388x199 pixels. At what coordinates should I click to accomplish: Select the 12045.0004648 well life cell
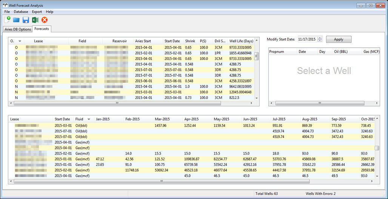(x=240, y=92)
